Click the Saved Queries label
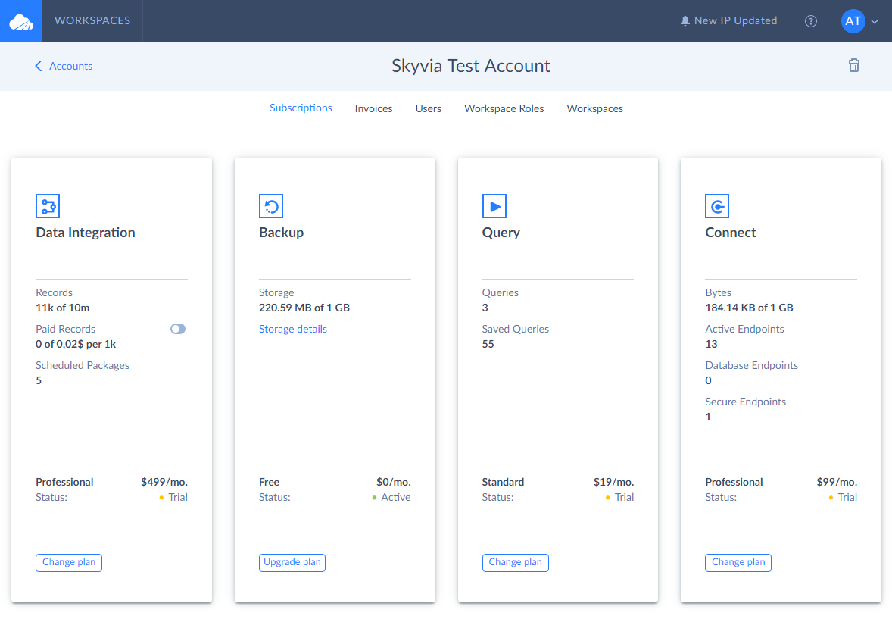Screen dimensions: 892x622 (x=516, y=329)
